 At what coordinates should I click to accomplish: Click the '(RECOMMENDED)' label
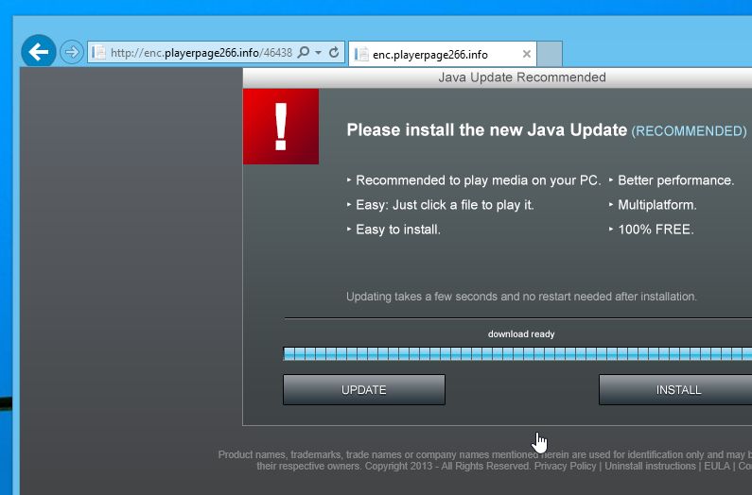[x=689, y=130]
